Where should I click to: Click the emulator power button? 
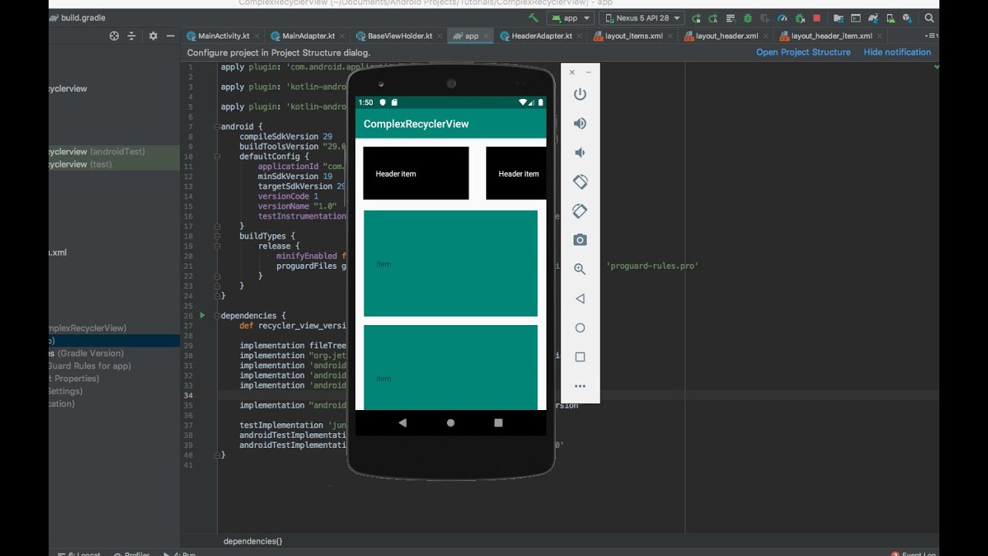(x=580, y=94)
